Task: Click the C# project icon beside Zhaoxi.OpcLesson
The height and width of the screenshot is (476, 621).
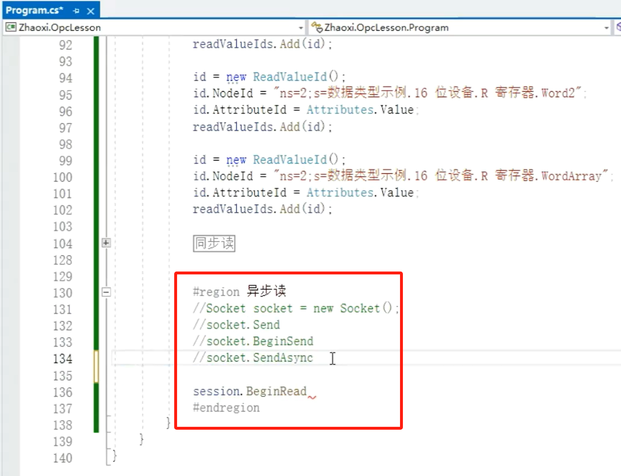Action: pyautogui.click(x=11, y=27)
